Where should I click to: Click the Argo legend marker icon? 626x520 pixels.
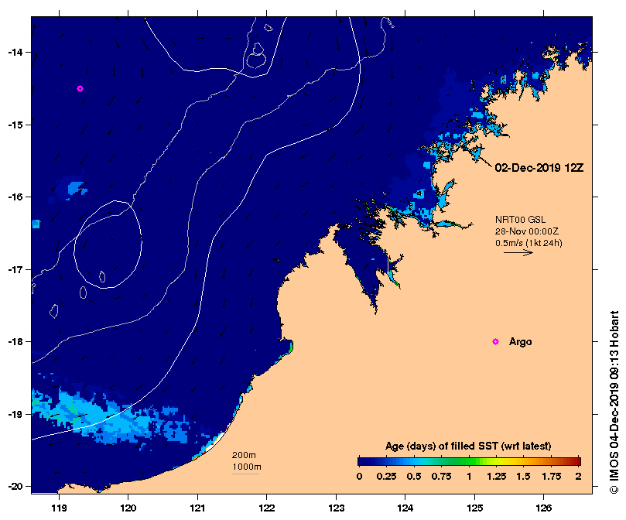495,341
